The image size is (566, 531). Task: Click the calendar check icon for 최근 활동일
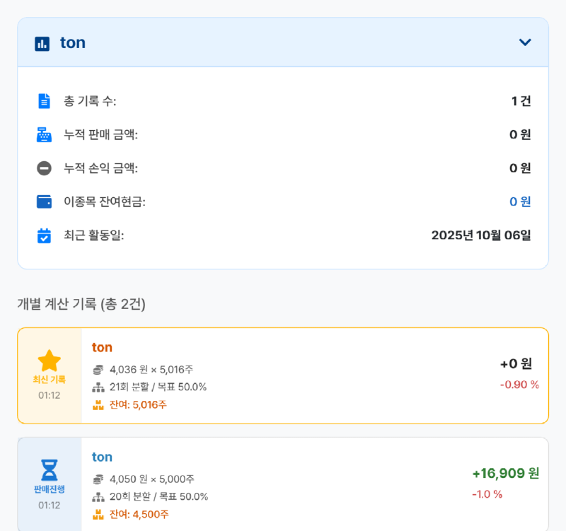click(x=44, y=235)
